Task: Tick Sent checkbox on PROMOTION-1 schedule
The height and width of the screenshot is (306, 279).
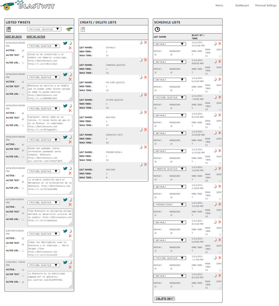Action: tap(220, 217)
